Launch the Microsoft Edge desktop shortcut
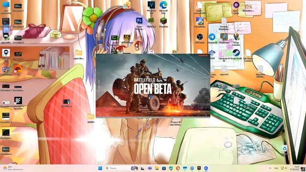This screenshot has width=306, height=172. (163, 5)
